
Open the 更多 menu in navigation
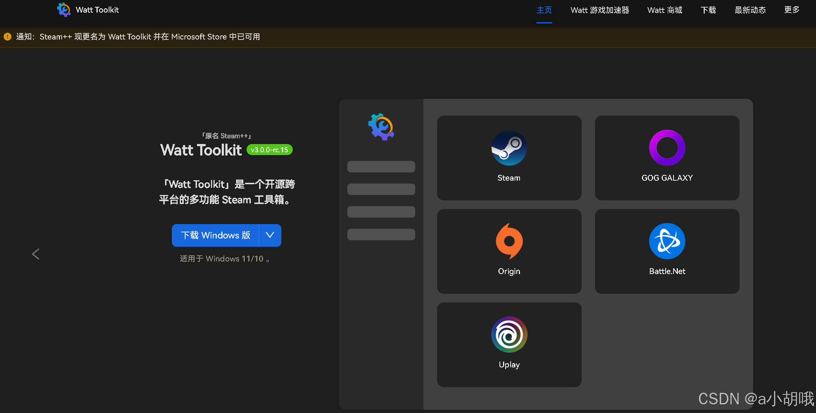click(x=792, y=10)
